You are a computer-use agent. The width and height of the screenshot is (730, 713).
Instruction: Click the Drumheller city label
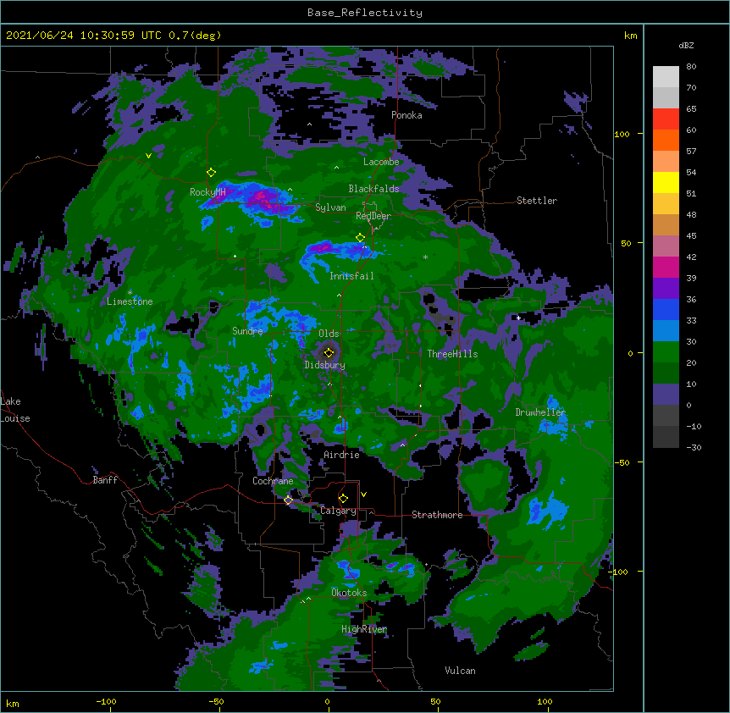pos(540,412)
